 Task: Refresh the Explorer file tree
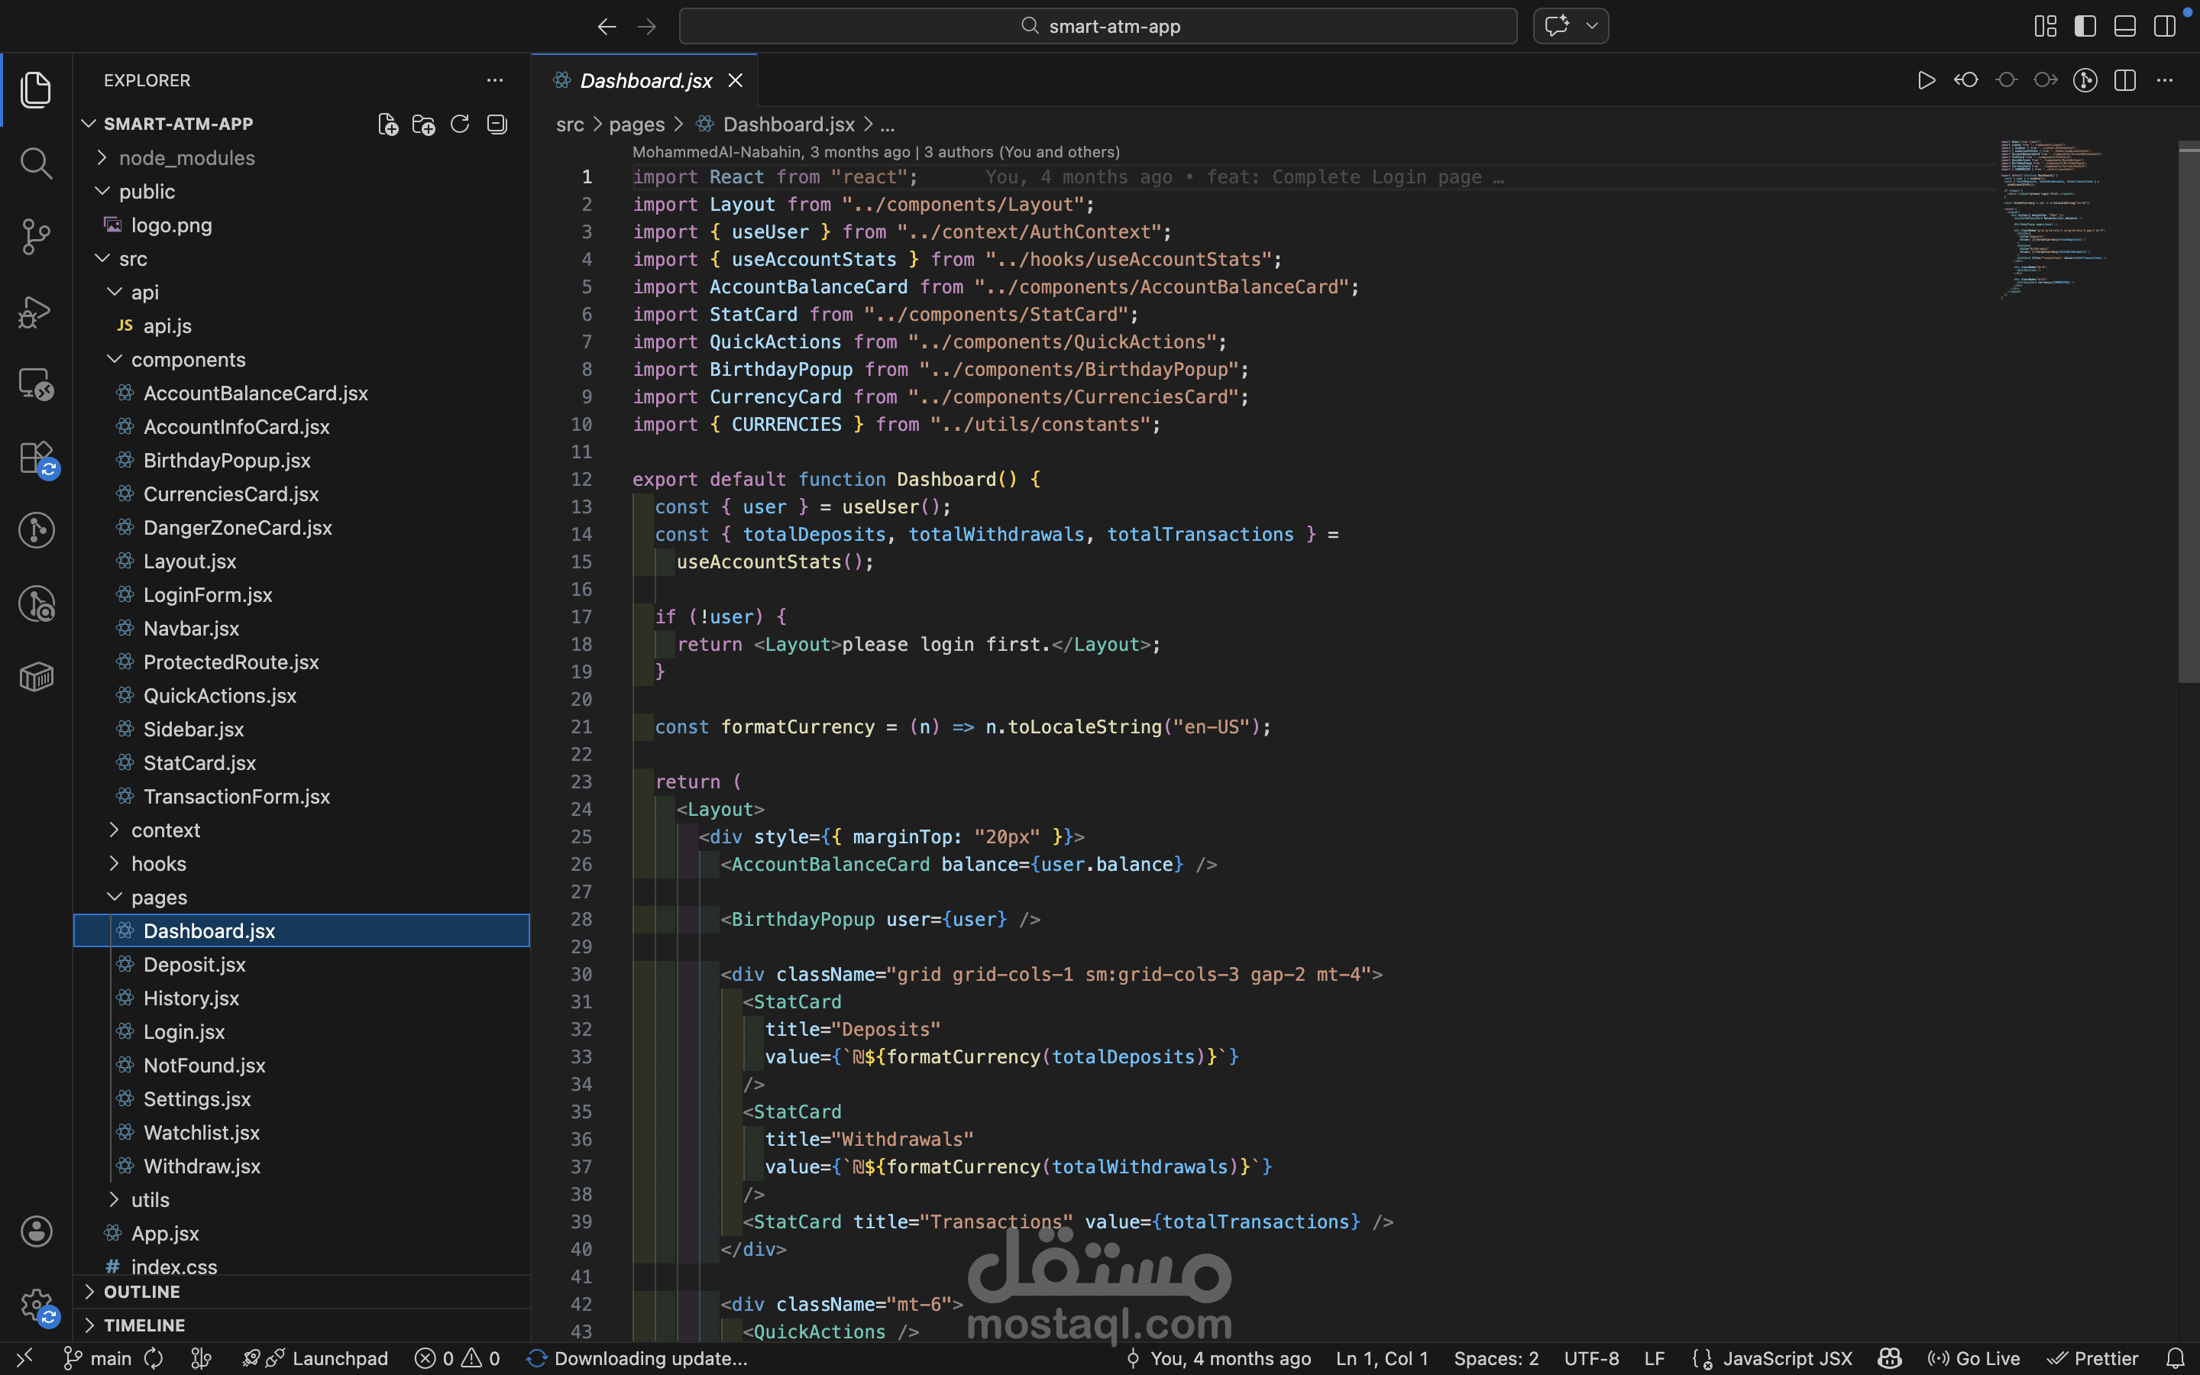click(x=460, y=124)
